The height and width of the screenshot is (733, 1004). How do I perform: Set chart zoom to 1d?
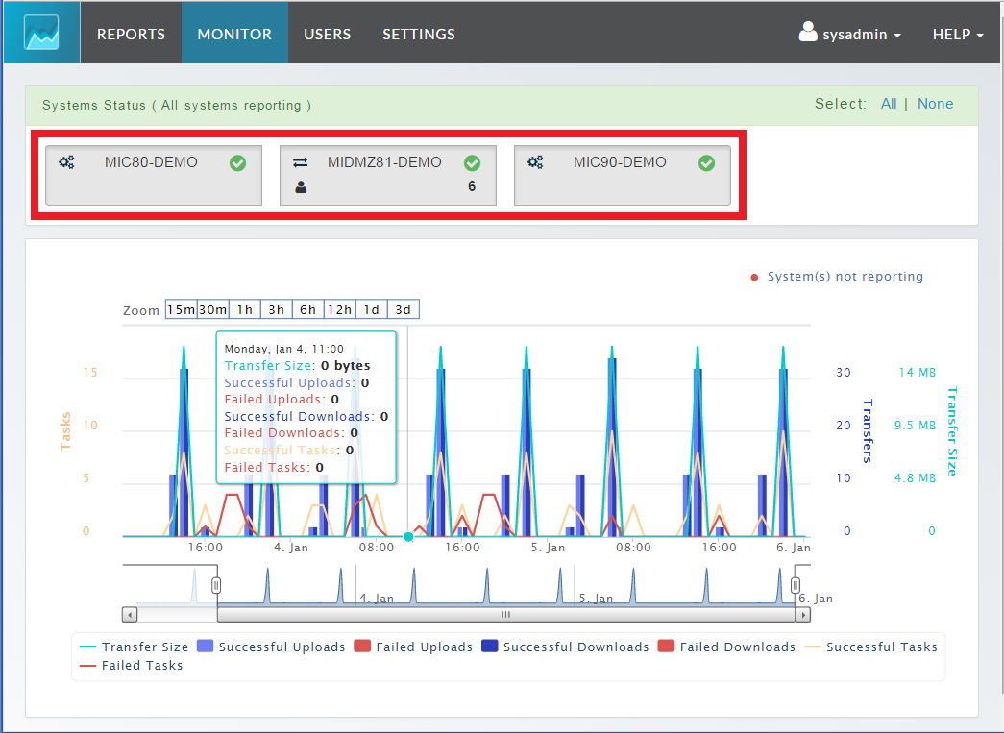pos(372,309)
